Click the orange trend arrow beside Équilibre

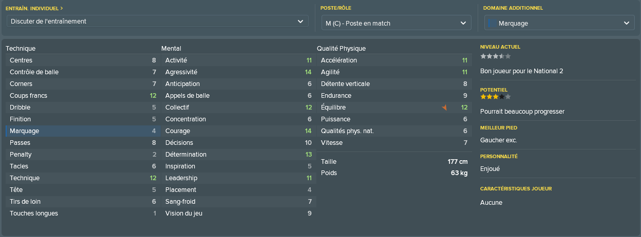coord(445,107)
